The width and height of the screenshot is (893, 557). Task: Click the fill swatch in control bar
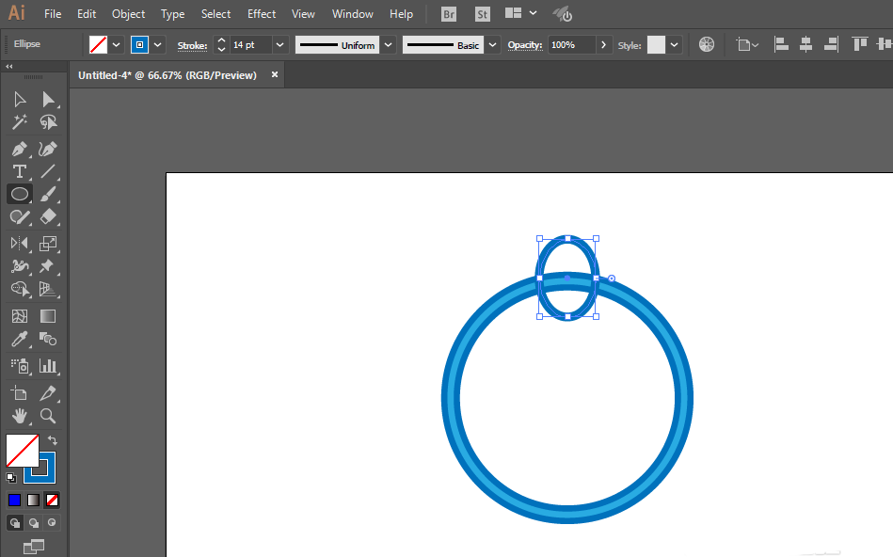(x=98, y=45)
